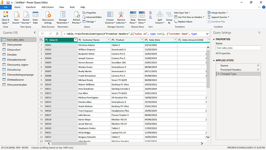Click the Close & Apply icon

(x=5, y=15)
